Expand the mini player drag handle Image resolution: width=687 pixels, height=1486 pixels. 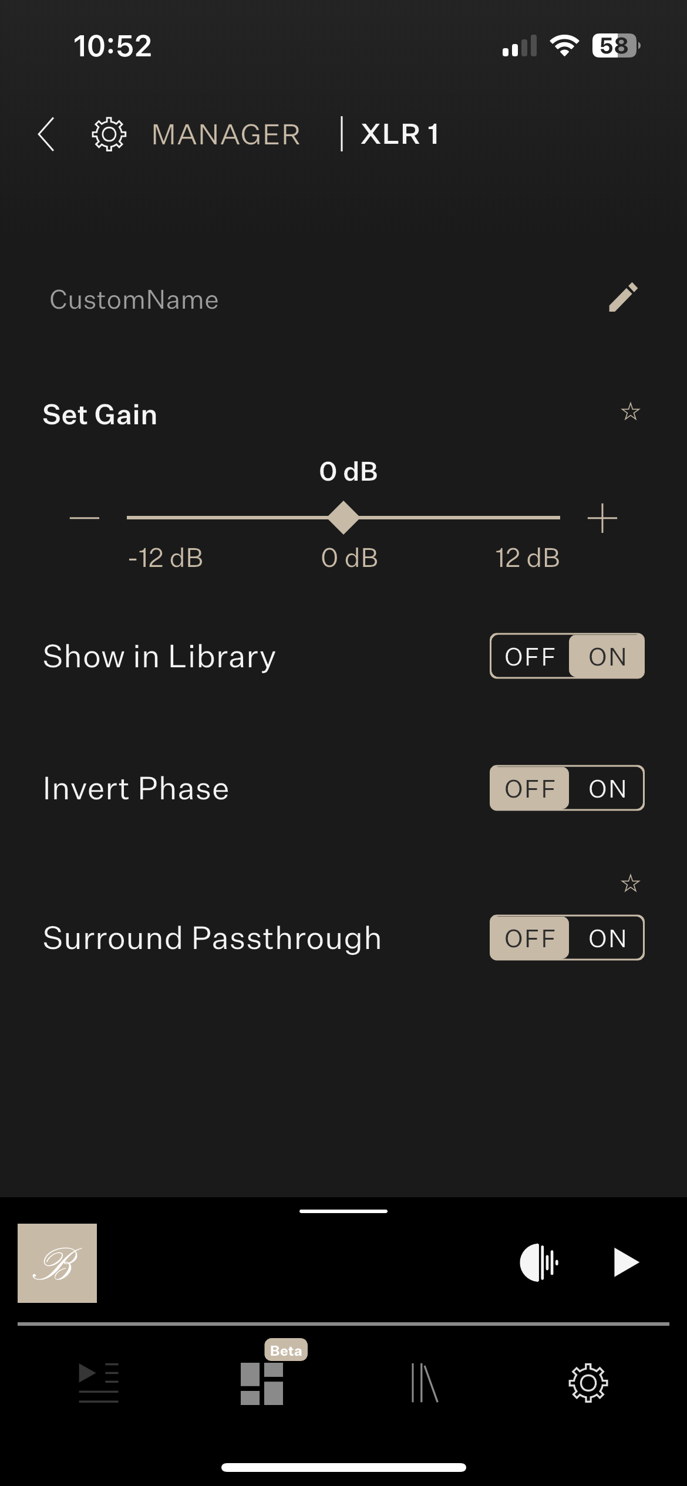tap(343, 1211)
